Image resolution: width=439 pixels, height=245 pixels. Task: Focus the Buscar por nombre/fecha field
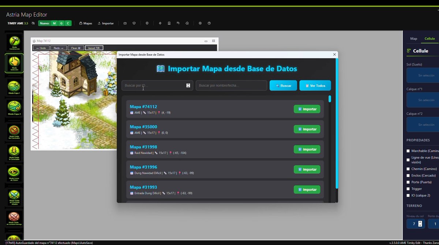point(231,86)
